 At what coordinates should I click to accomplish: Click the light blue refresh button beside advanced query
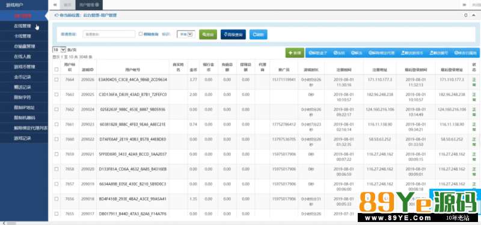coord(259,34)
